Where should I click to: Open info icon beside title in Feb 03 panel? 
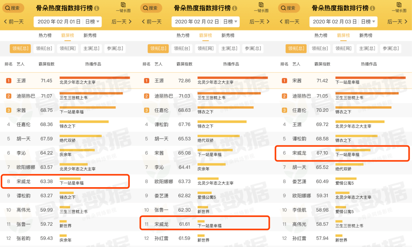(x=373, y=8)
